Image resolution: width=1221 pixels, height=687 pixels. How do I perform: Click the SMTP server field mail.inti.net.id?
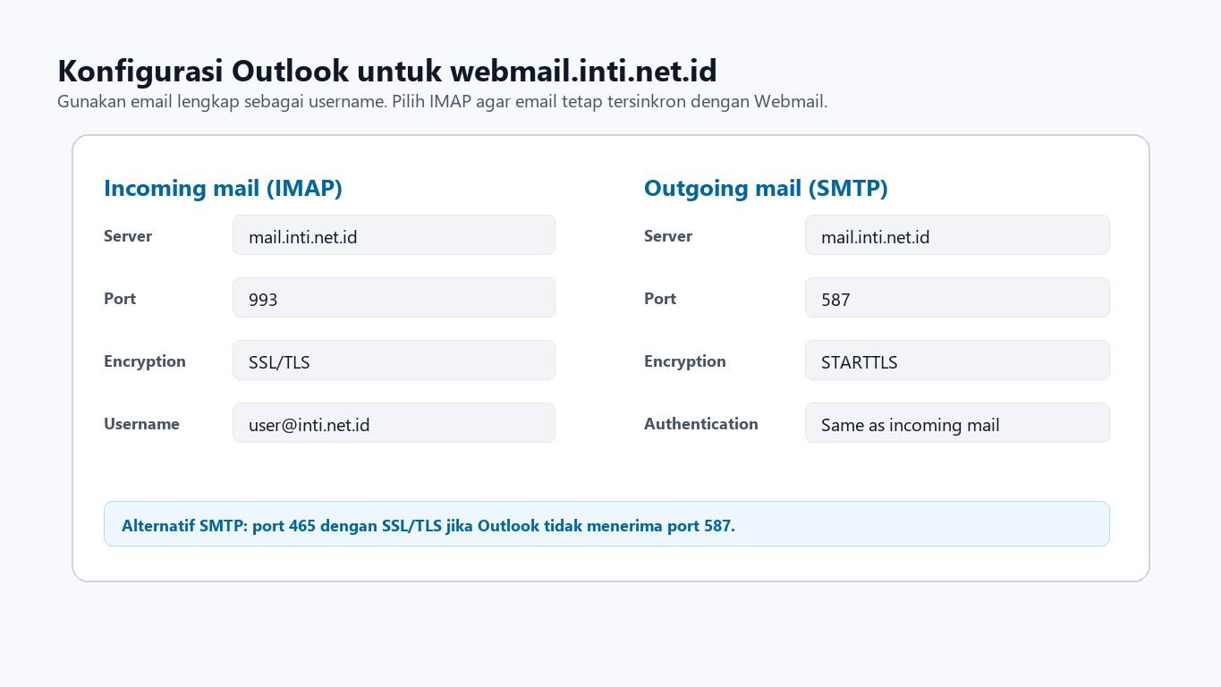(x=957, y=235)
